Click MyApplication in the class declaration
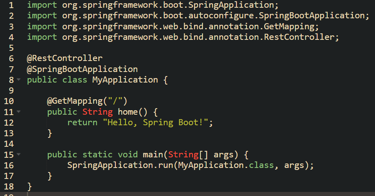The image size is (375, 196). (x=125, y=80)
